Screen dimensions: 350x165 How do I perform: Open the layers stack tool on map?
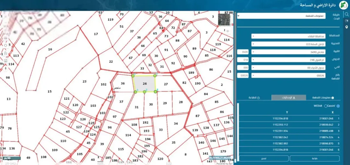point(6,38)
